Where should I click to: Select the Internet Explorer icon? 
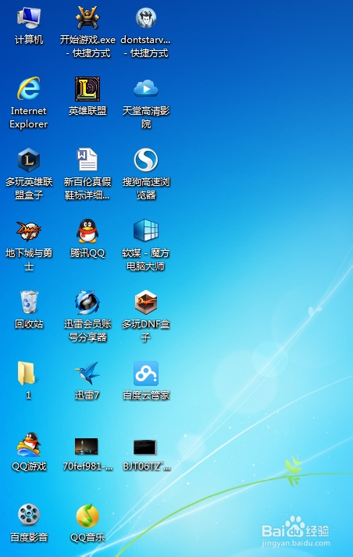29,89
